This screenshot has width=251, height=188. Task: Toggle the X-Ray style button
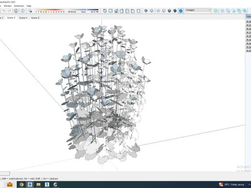(146, 11)
